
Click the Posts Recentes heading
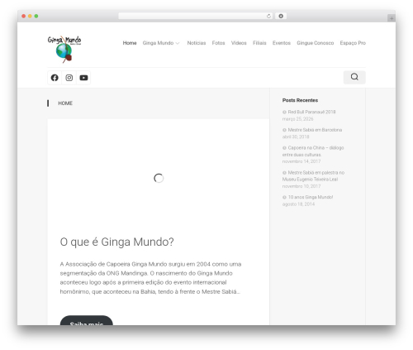point(300,100)
